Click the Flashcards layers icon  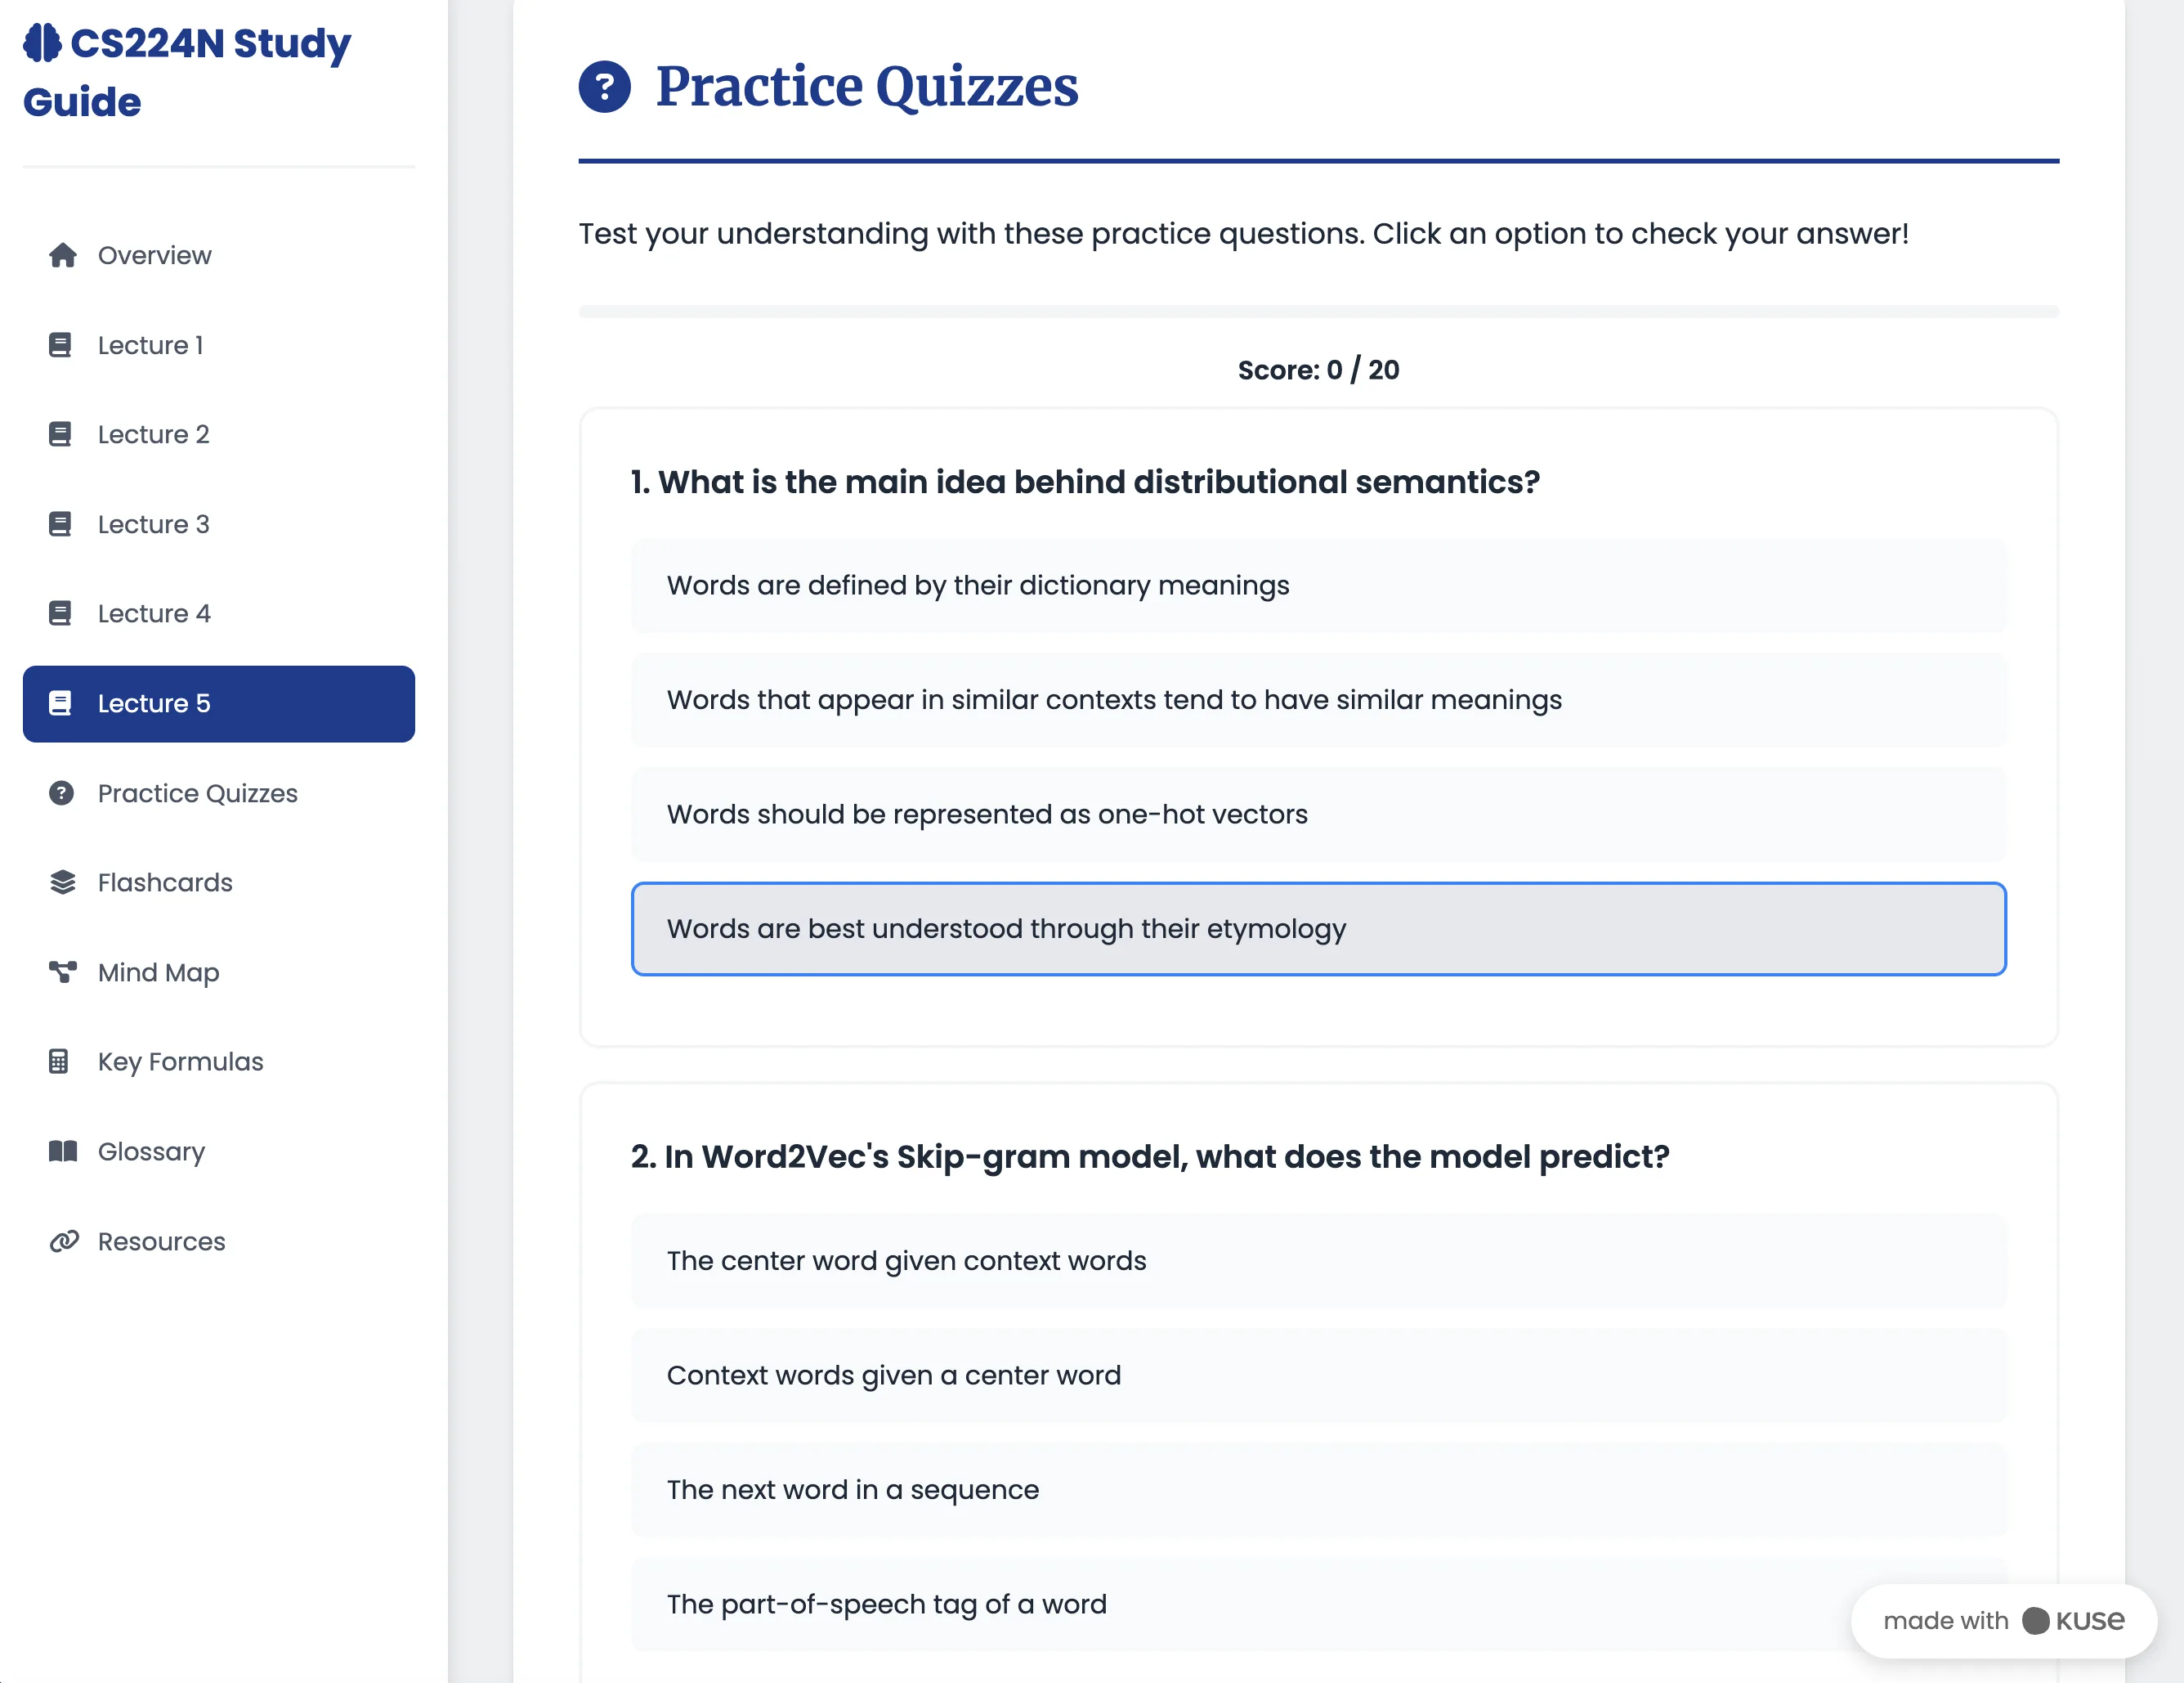point(63,882)
